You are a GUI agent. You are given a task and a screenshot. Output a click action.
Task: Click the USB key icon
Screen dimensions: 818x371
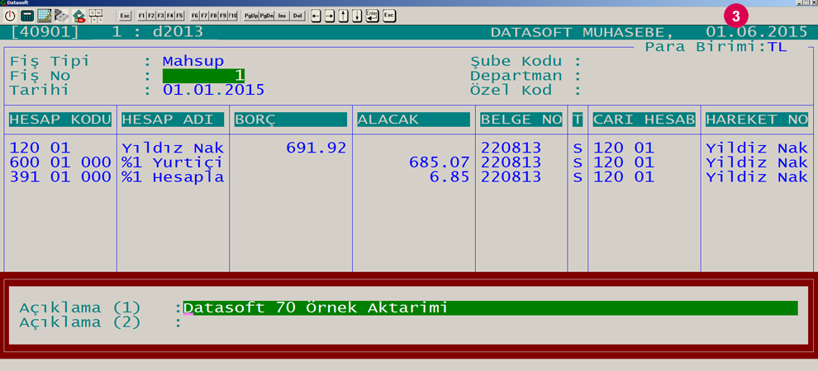tap(61, 16)
